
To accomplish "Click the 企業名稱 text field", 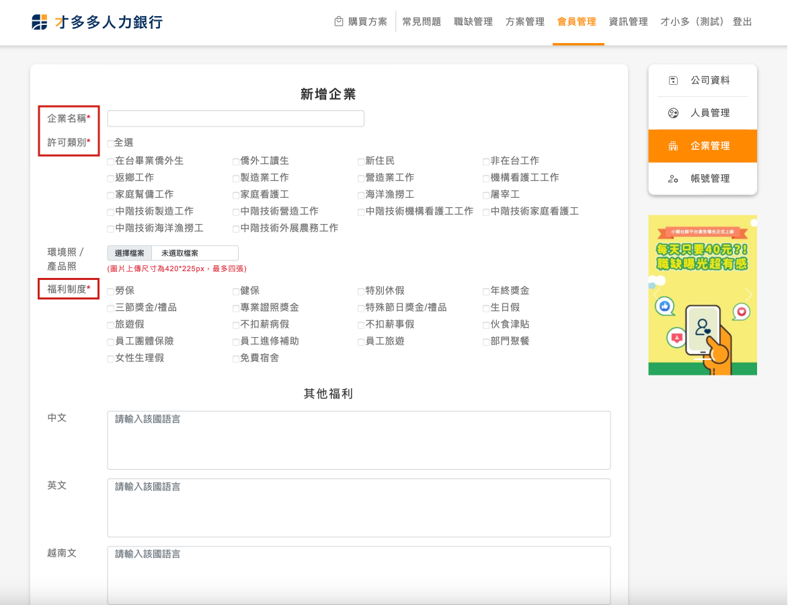I will 235,119.
